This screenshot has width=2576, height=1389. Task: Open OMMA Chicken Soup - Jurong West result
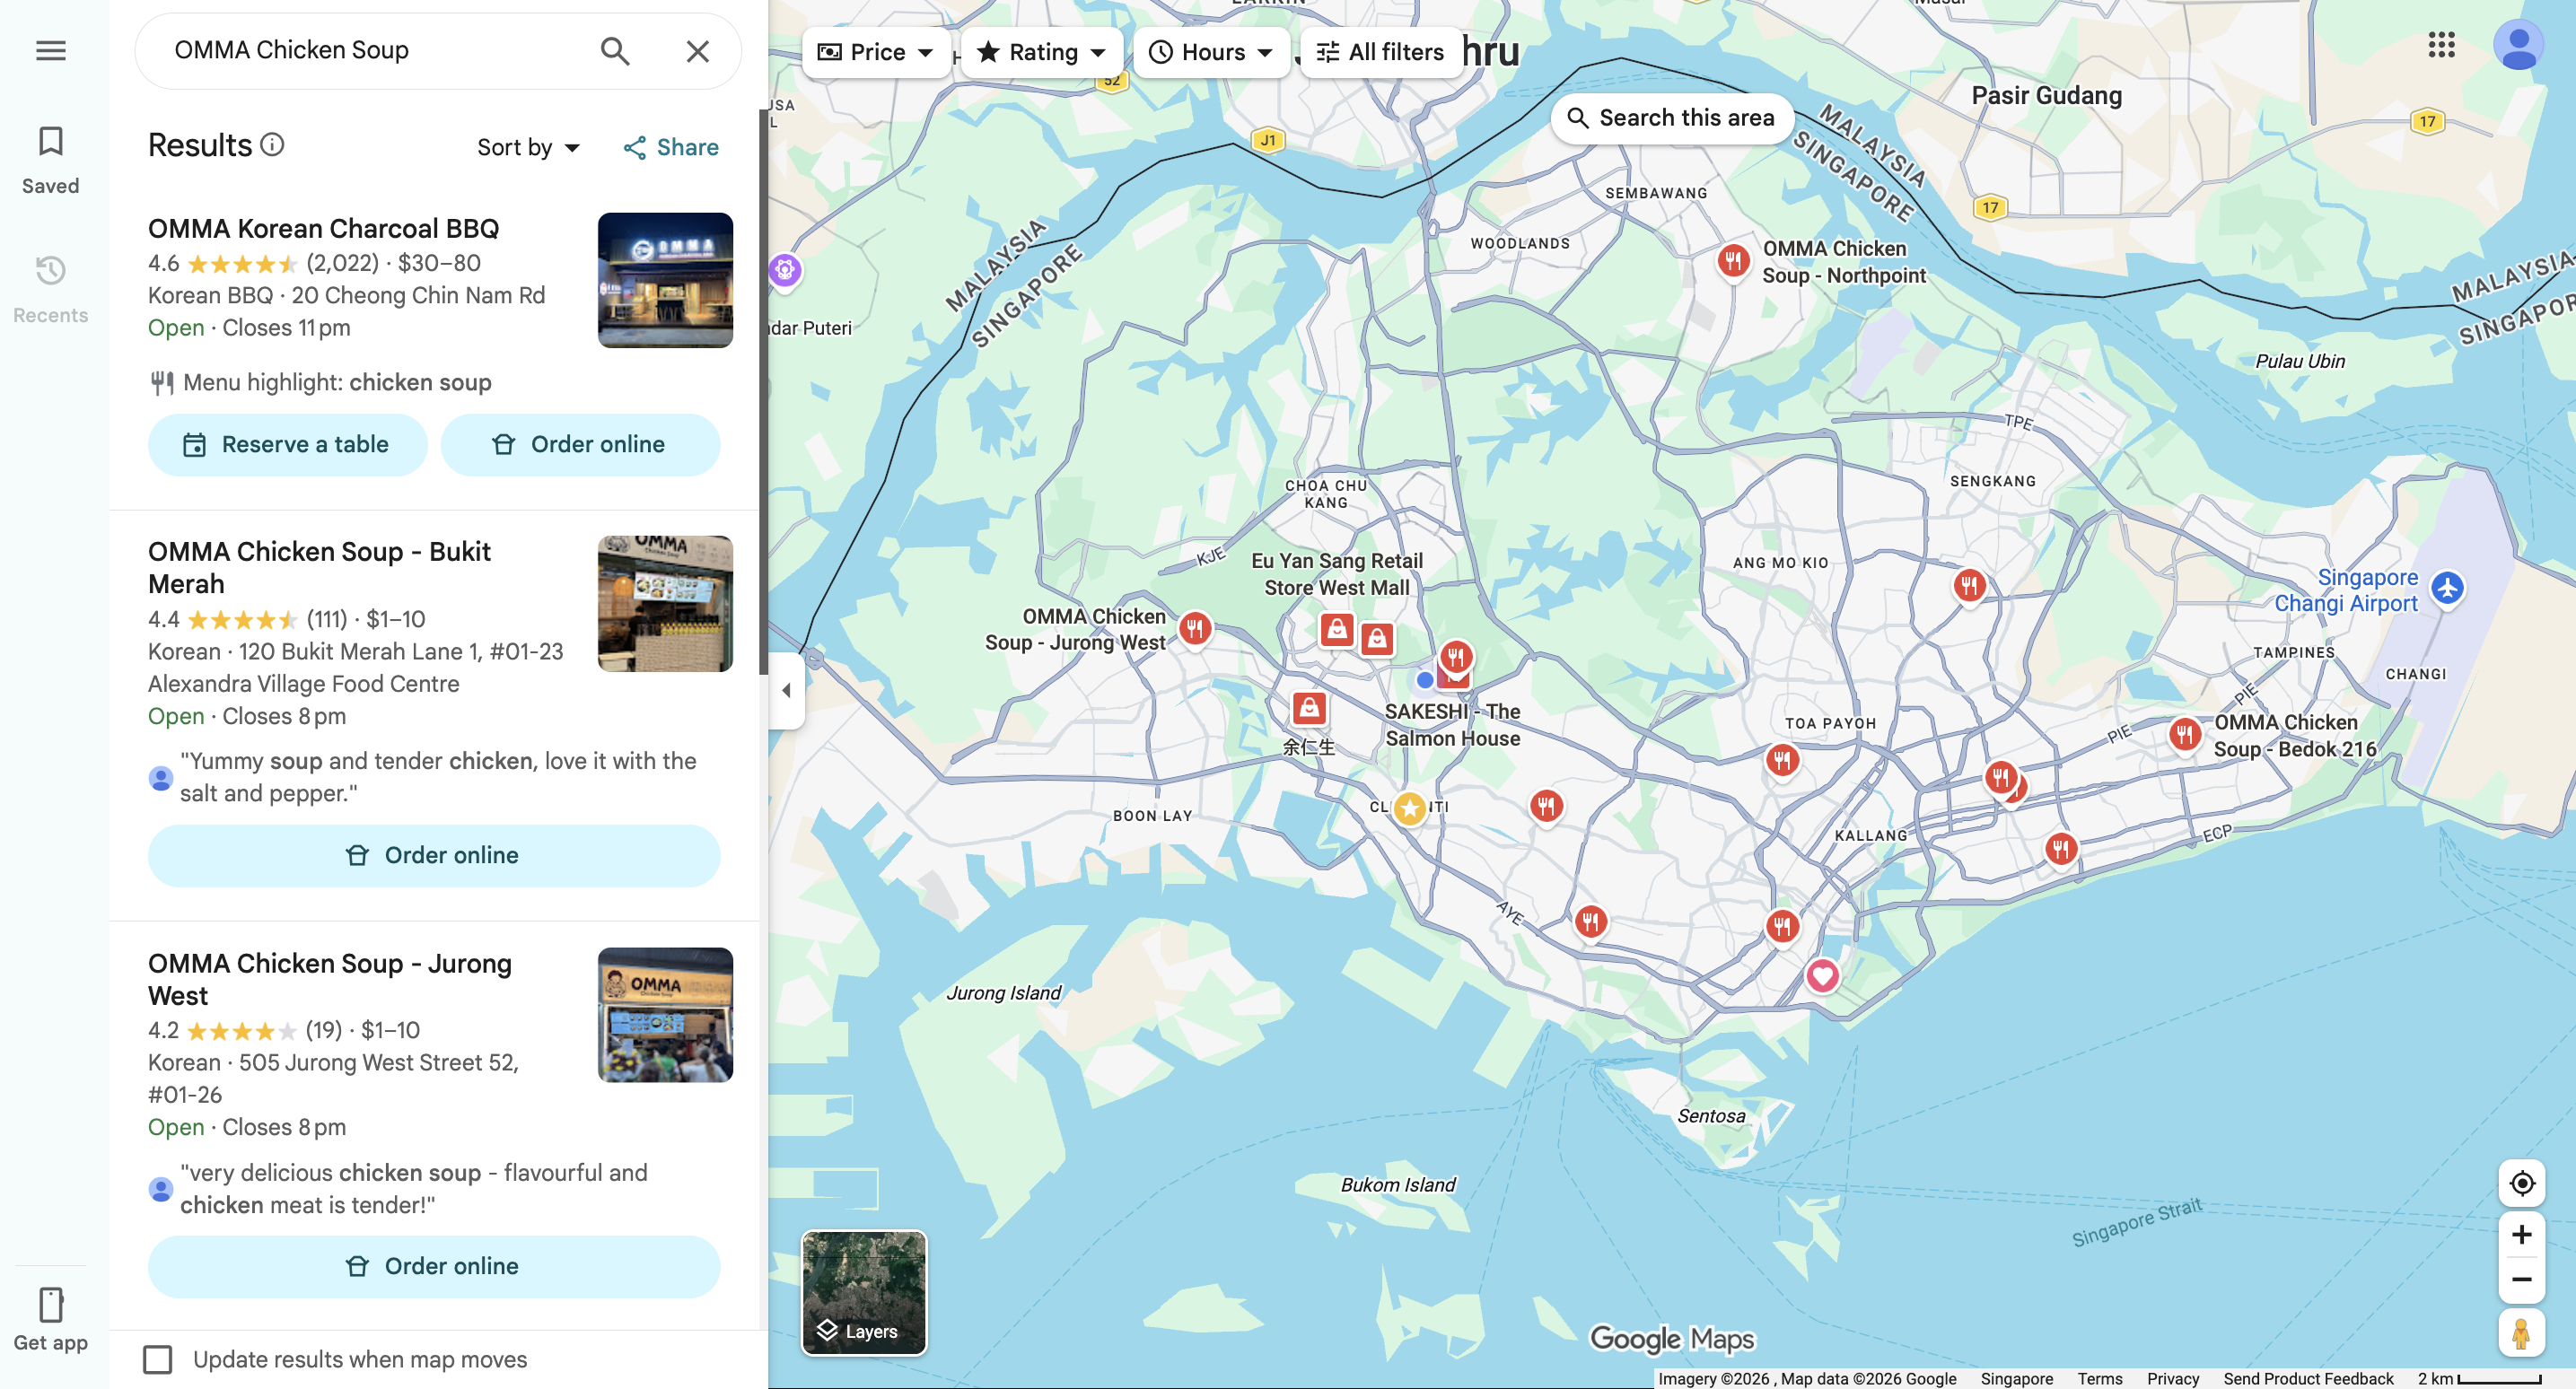pos(329,979)
